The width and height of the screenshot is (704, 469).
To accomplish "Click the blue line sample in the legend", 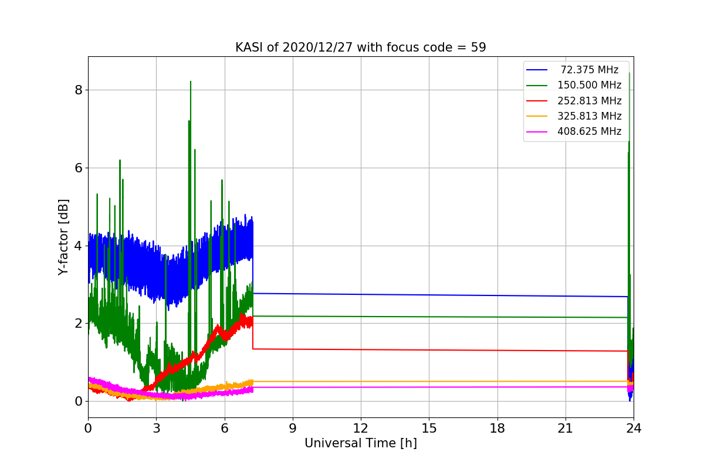I will coord(537,70).
